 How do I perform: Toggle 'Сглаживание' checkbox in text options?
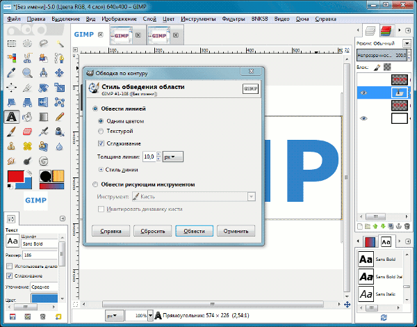click(x=9, y=276)
